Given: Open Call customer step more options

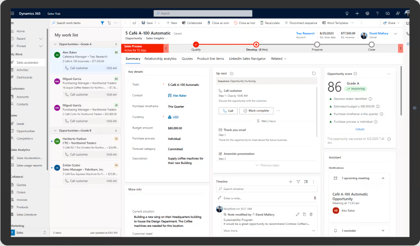Looking at the screenshot, I should pos(278,111).
